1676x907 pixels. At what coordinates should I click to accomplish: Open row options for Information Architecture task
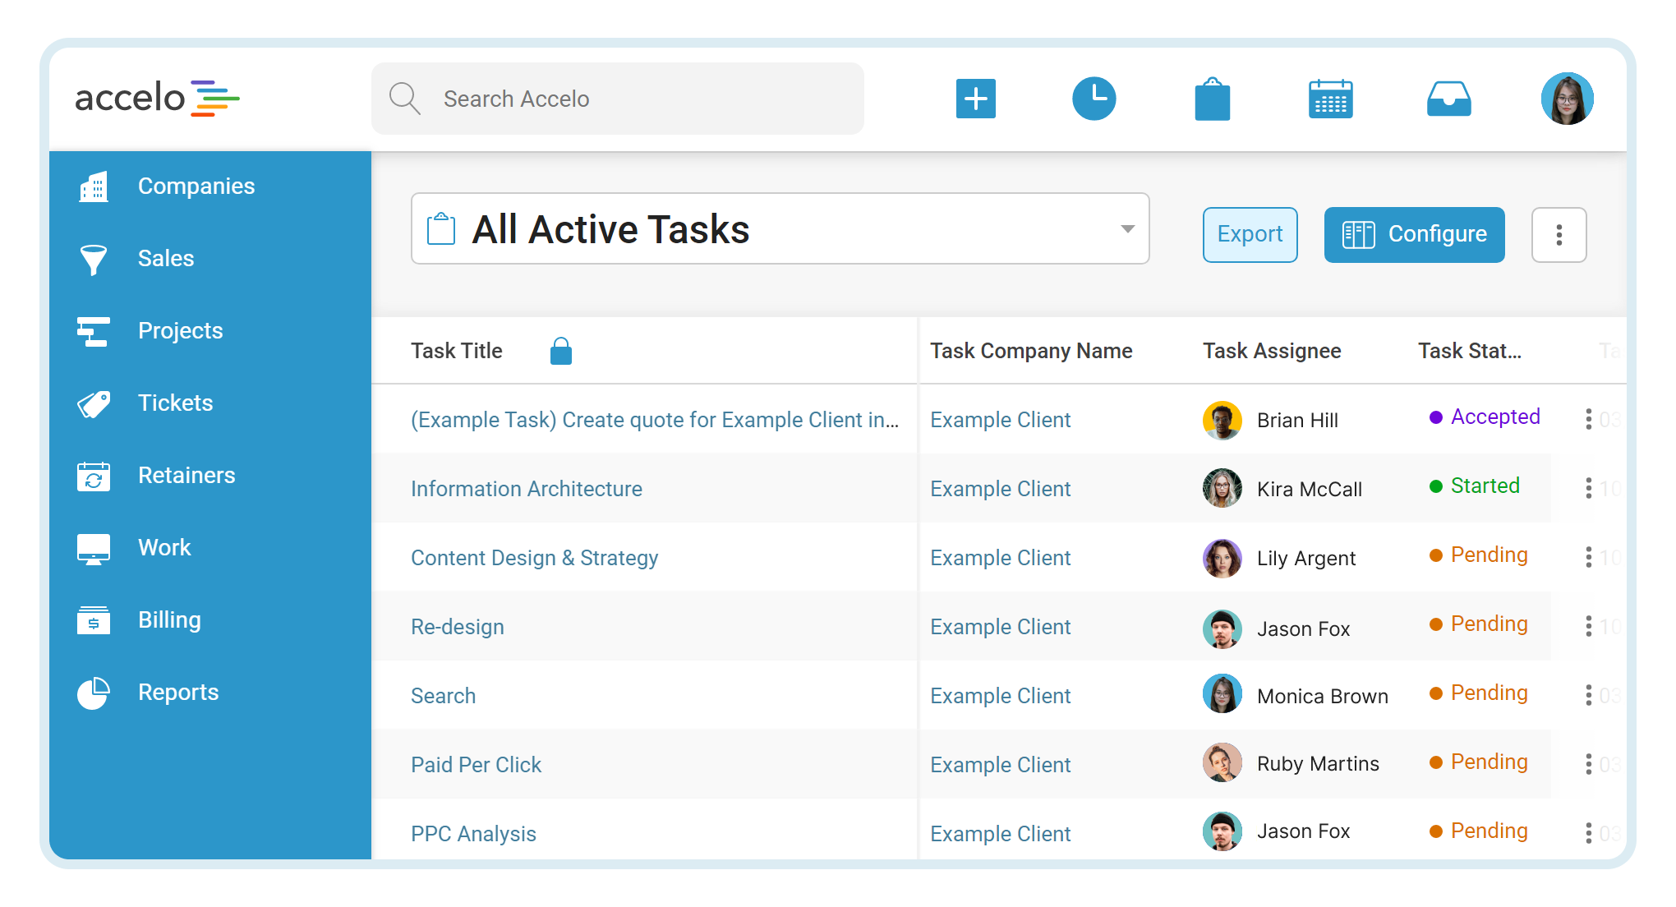tap(1588, 489)
